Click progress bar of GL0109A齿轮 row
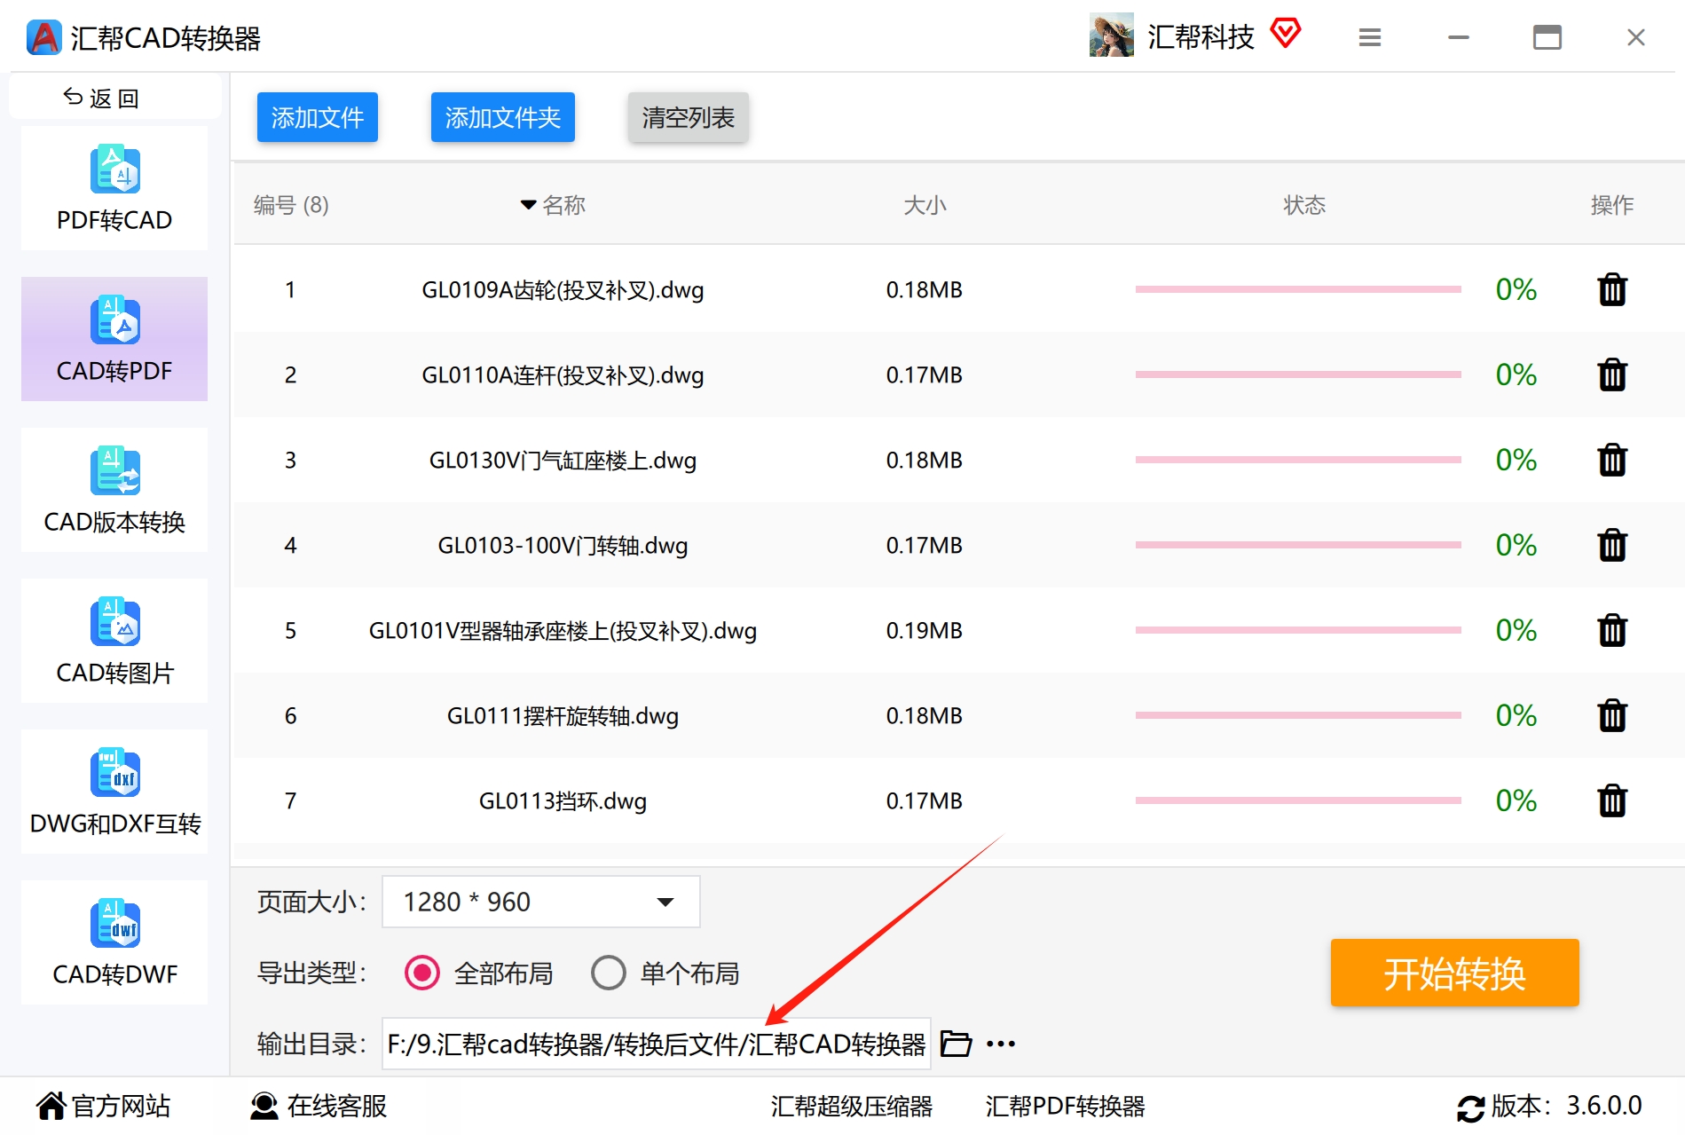This screenshot has height=1135, width=1685. pyautogui.click(x=1298, y=289)
